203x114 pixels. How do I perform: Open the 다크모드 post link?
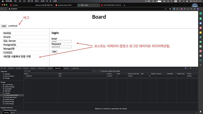click(8, 53)
